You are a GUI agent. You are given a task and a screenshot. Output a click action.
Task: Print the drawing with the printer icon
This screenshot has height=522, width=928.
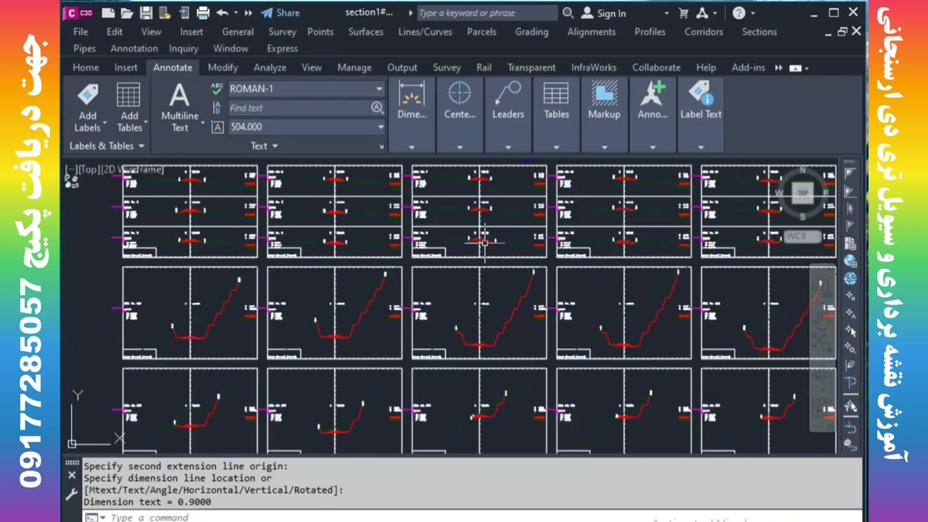tap(203, 13)
